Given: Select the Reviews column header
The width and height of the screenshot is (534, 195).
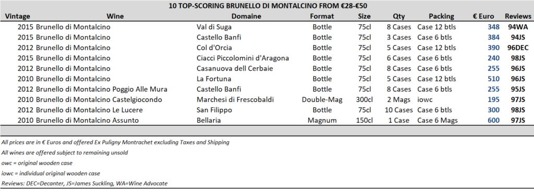Looking at the screenshot, I should tap(518, 16).
